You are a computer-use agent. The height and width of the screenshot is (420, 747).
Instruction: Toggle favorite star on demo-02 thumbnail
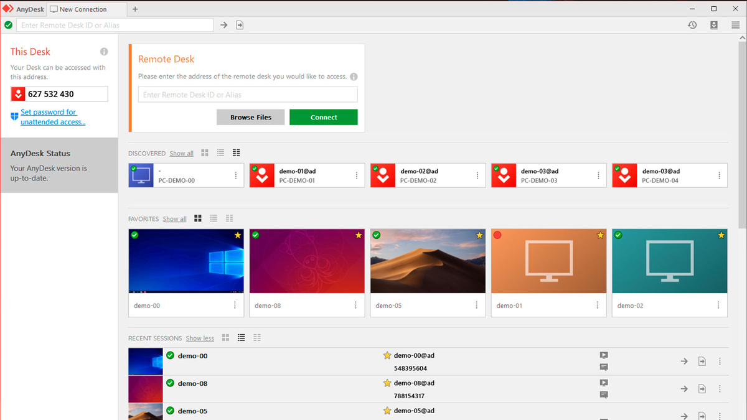pos(721,235)
